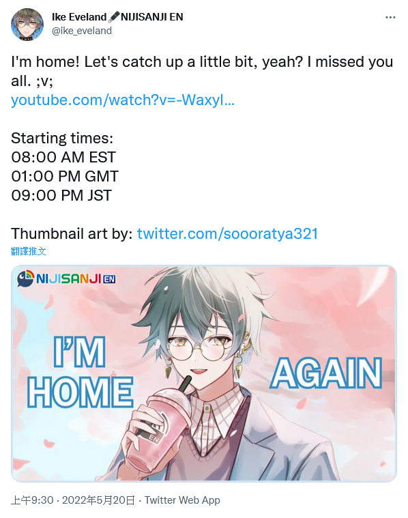This screenshot has height=518, width=408.
Task: Click 翻譯推文 to translate the tweet
Action: tap(29, 251)
